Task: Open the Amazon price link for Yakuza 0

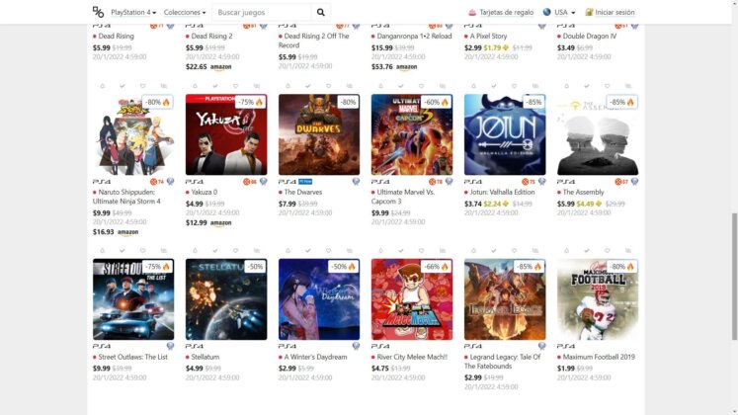Action: click(x=208, y=222)
